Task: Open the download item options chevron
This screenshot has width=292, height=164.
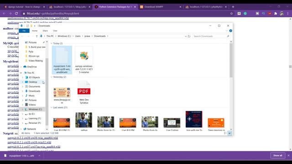Action: [39, 156]
